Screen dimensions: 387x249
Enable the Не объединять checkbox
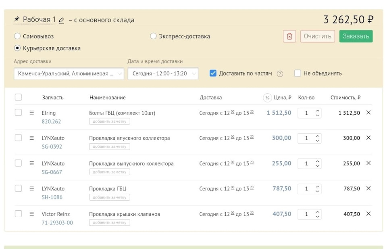(298, 73)
